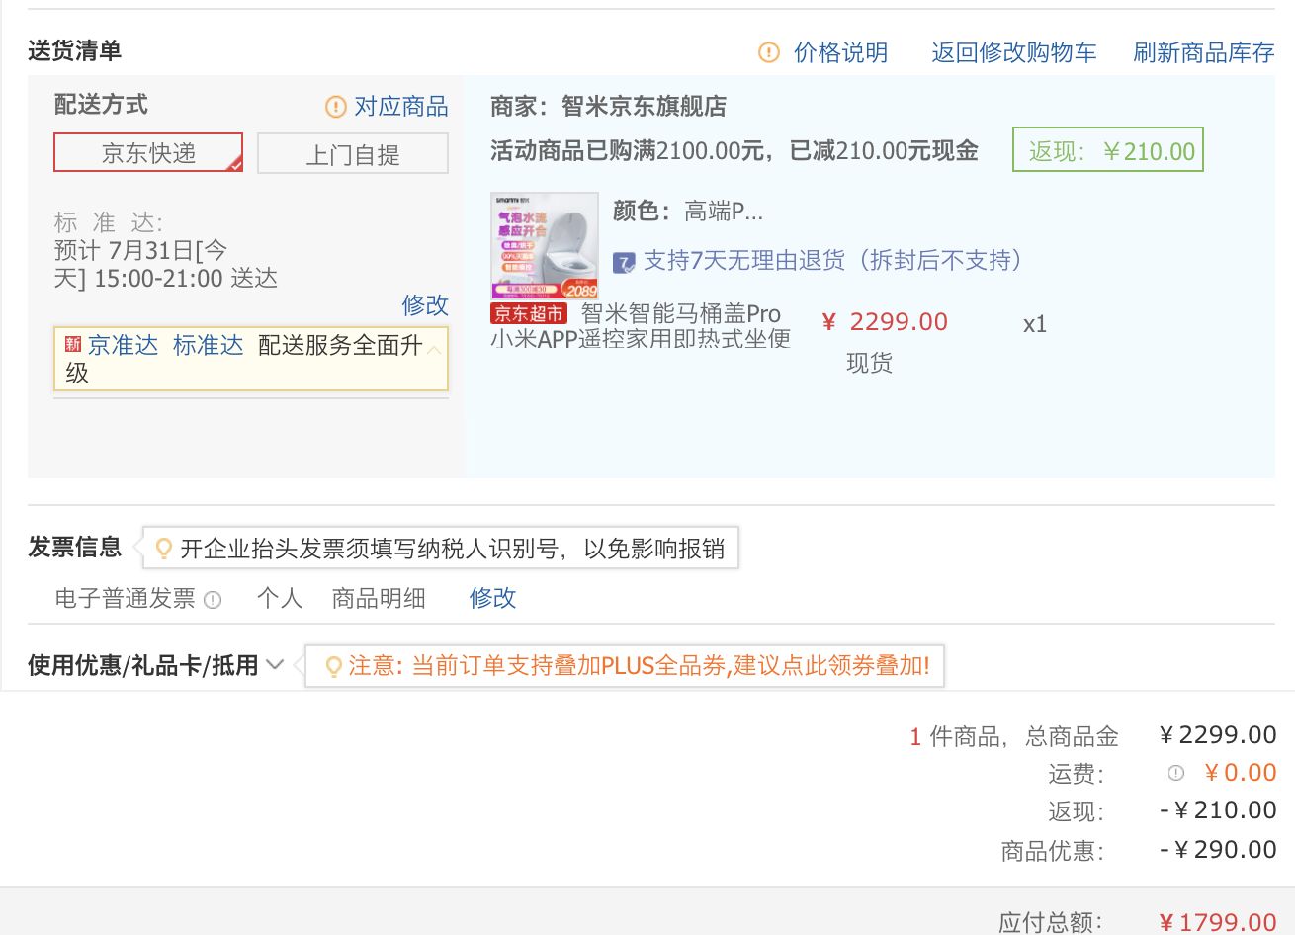Click the 应付总额 ¥1799.00 amount
Viewport: 1295px width, 935px height.
(1218, 923)
